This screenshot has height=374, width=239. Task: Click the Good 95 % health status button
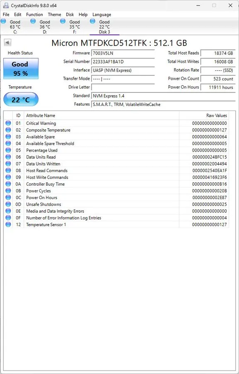(21, 69)
